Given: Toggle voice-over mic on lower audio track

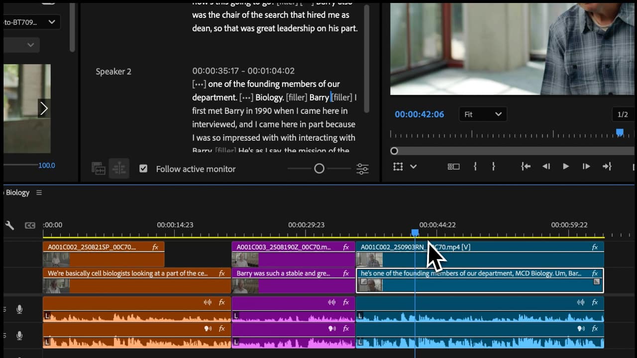Looking at the screenshot, I should click(x=19, y=336).
